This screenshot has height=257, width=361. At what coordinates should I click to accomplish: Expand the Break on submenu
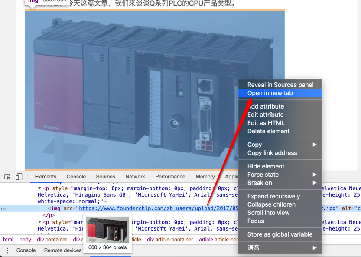pos(280,183)
